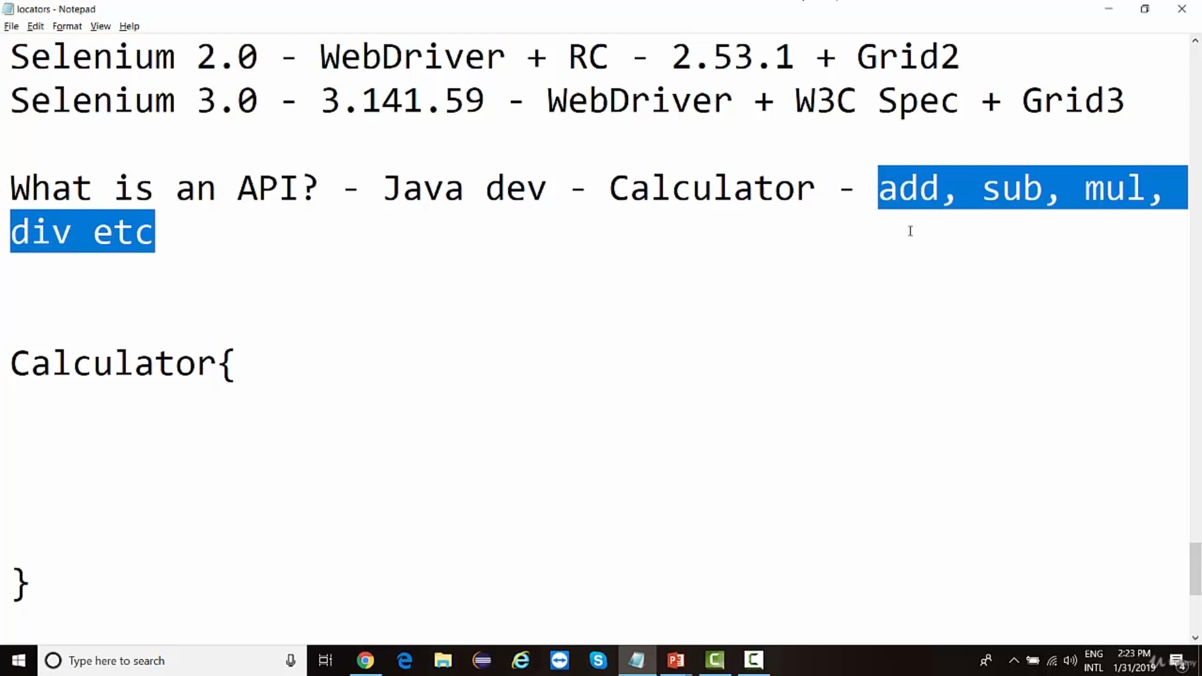This screenshot has height=676, width=1202.
Task: Open the Edit menu
Action: click(x=35, y=26)
